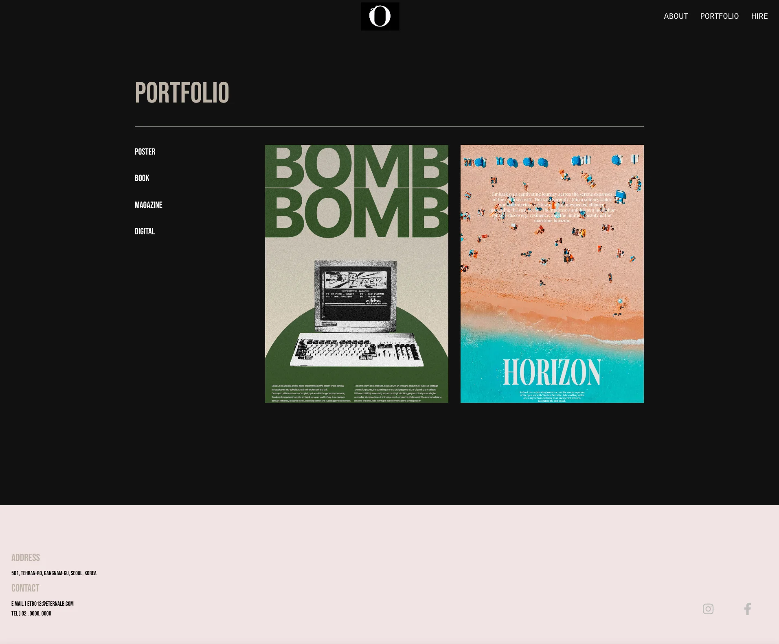Click the paragraph overlay on the beach sand
Image resolution: width=779 pixels, height=644 pixels.
point(552,207)
